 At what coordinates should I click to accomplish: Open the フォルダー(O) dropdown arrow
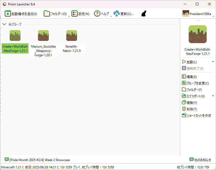click(x=69, y=16)
